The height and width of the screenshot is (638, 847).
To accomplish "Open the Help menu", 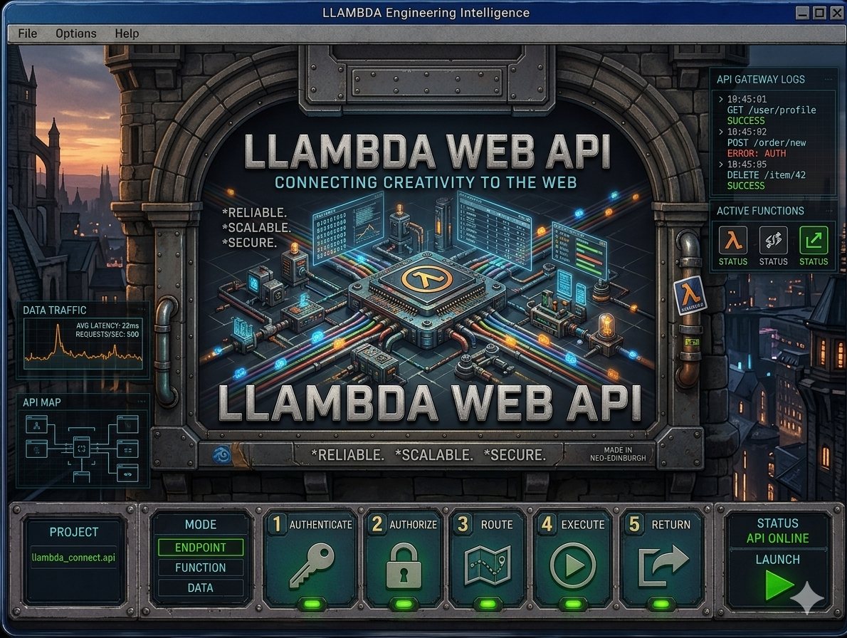I will tap(127, 33).
